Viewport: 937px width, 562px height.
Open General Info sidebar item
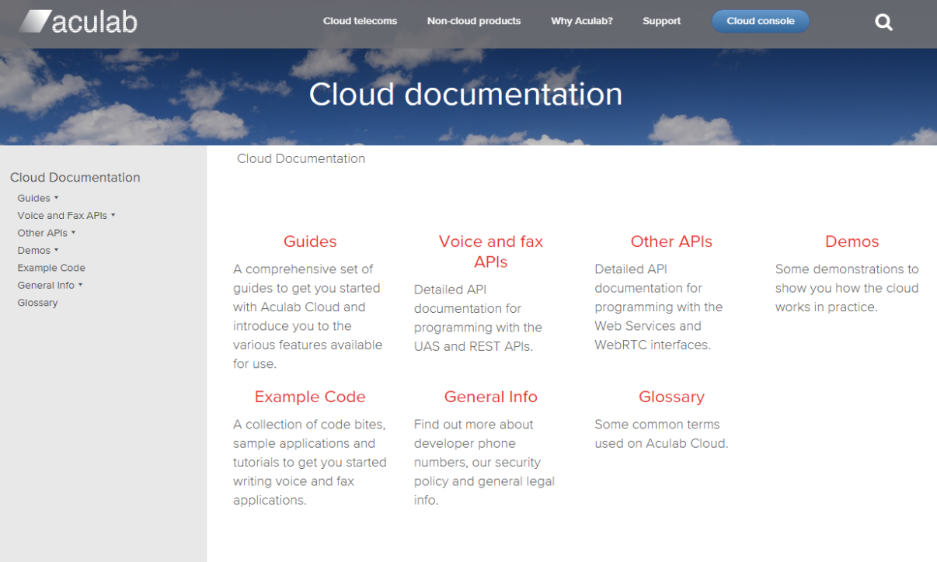click(x=46, y=285)
